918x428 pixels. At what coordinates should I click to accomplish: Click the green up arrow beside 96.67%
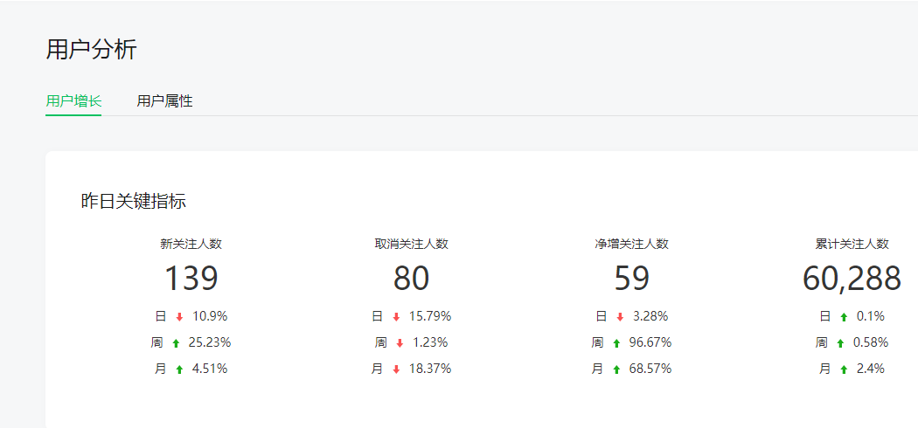[616, 343]
